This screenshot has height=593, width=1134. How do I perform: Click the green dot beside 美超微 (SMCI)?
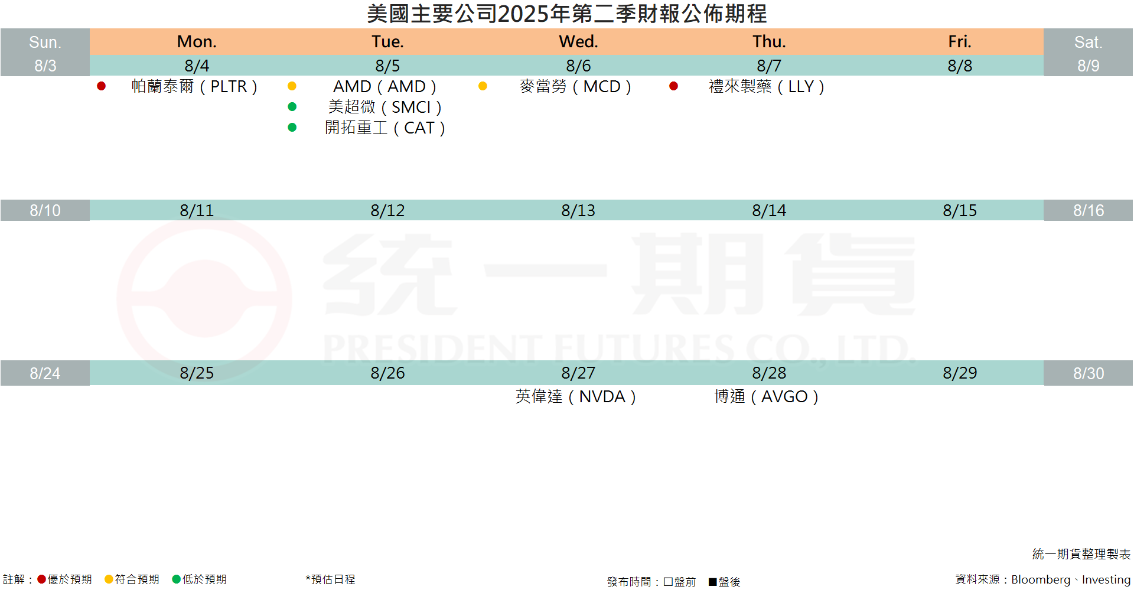[x=292, y=107]
